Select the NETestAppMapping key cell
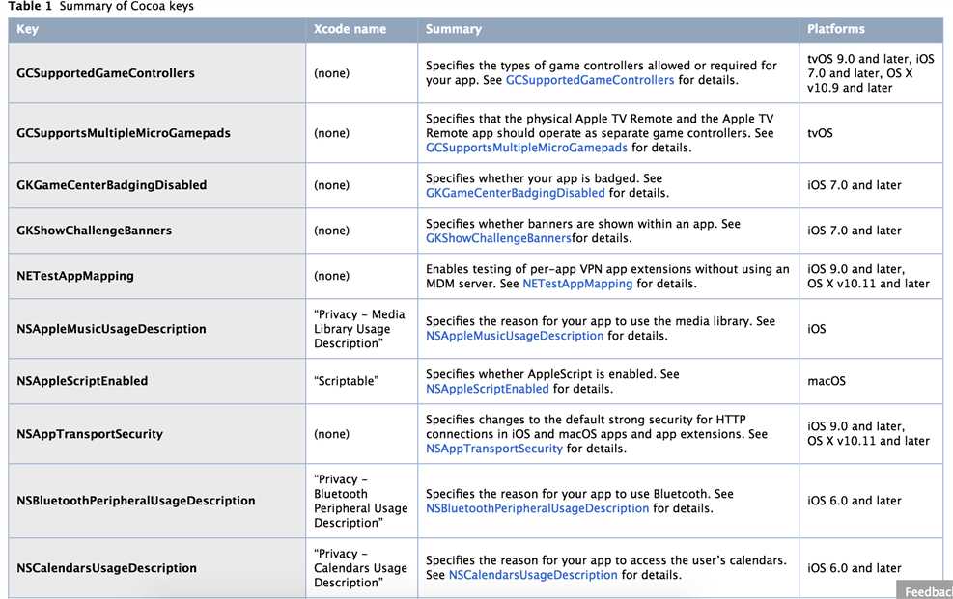The image size is (953, 599). pyautogui.click(x=156, y=276)
